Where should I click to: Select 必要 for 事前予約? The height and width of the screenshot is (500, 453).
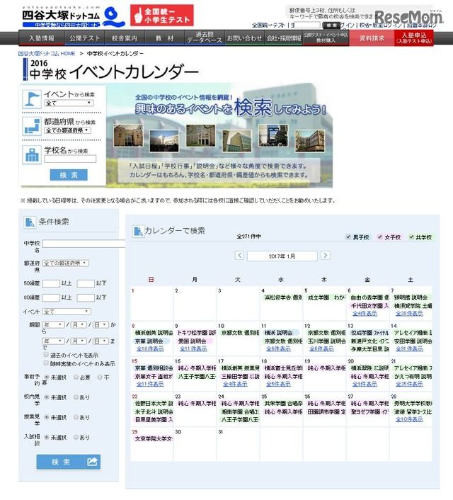[x=76, y=377]
